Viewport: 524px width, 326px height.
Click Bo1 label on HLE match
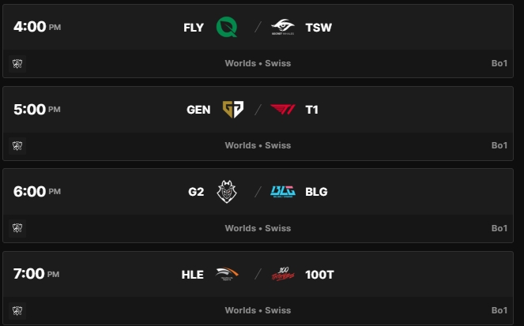499,310
